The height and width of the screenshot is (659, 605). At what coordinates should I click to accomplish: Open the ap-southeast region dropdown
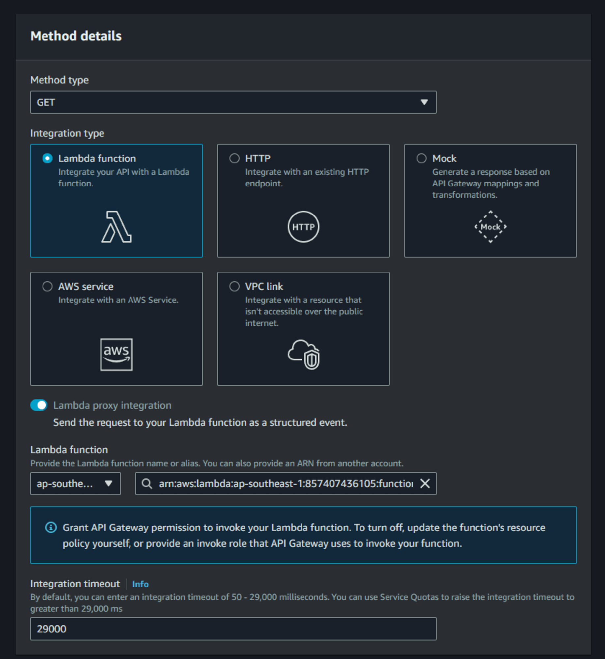point(75,484)
